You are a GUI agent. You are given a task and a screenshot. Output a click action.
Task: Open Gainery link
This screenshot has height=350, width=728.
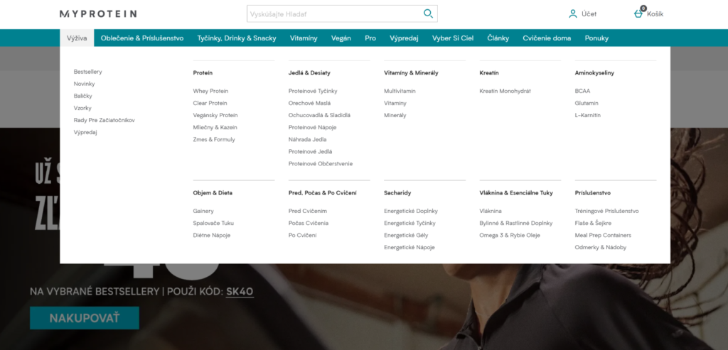coord(203,211)
